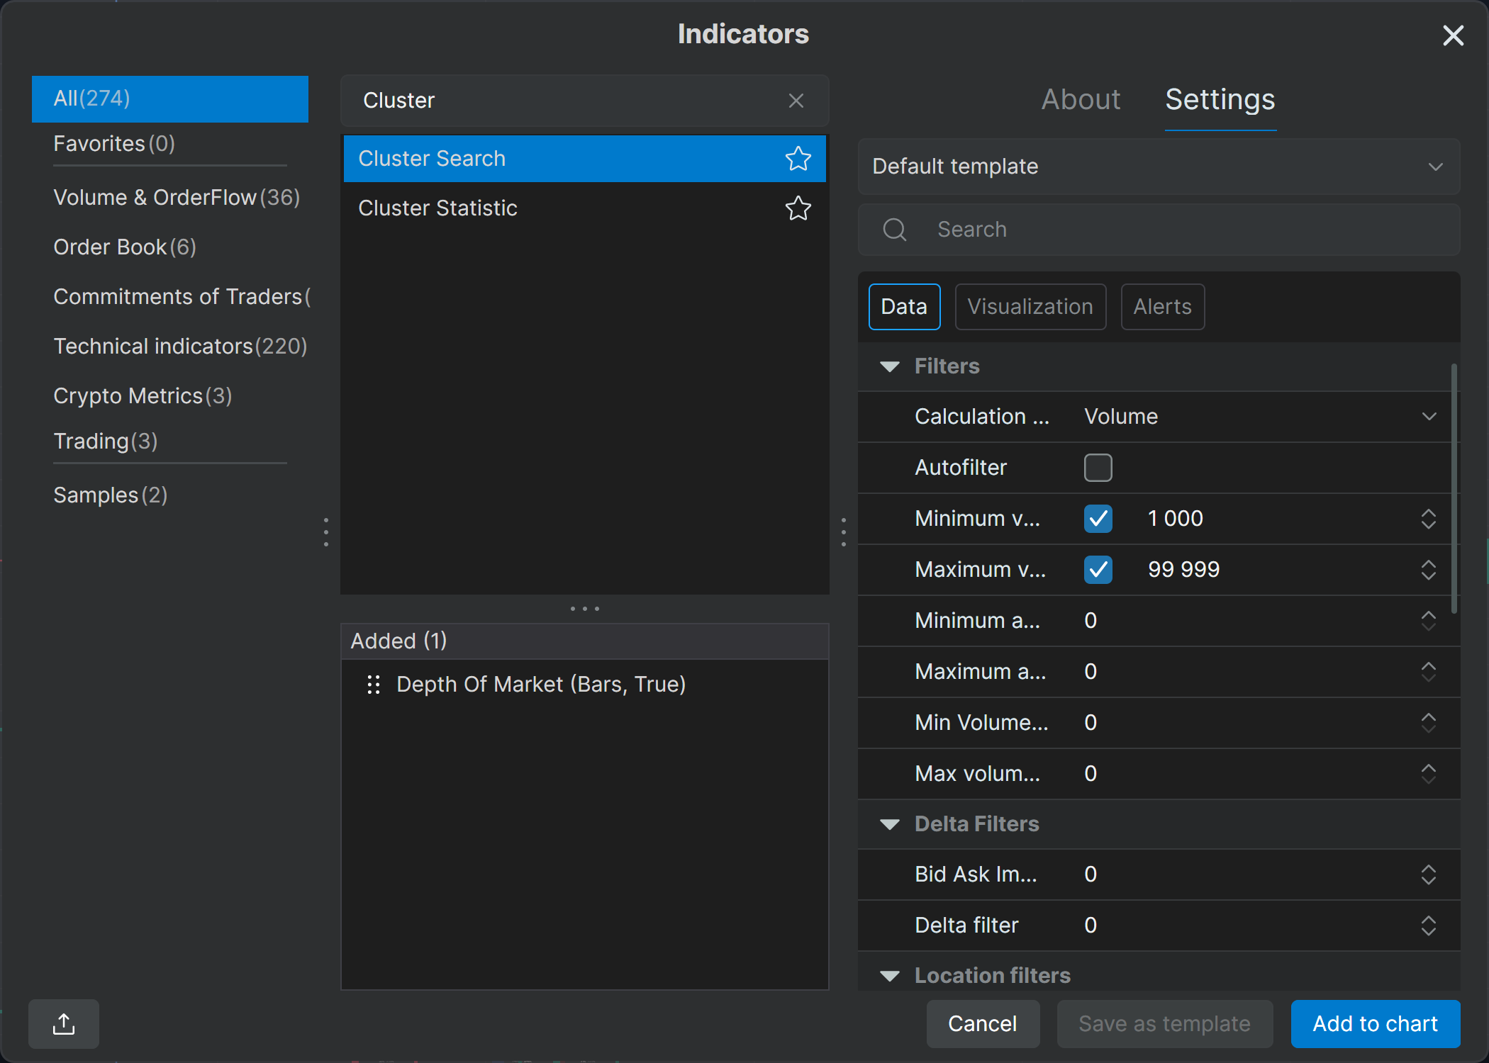Image resolution: width=1489 pixels, height=1063 pixels.
Task: Click the Delta filter value field
Action: (x=1247, y=926)
